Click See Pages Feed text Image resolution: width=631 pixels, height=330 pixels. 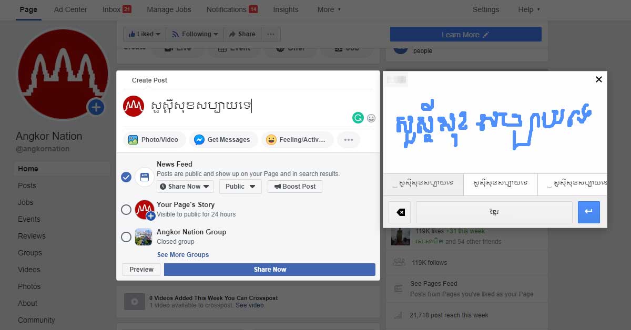coord(434,284)
